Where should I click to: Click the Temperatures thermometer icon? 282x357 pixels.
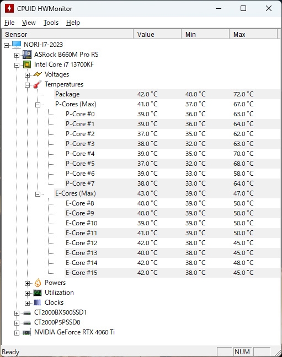tap(38, 84)
